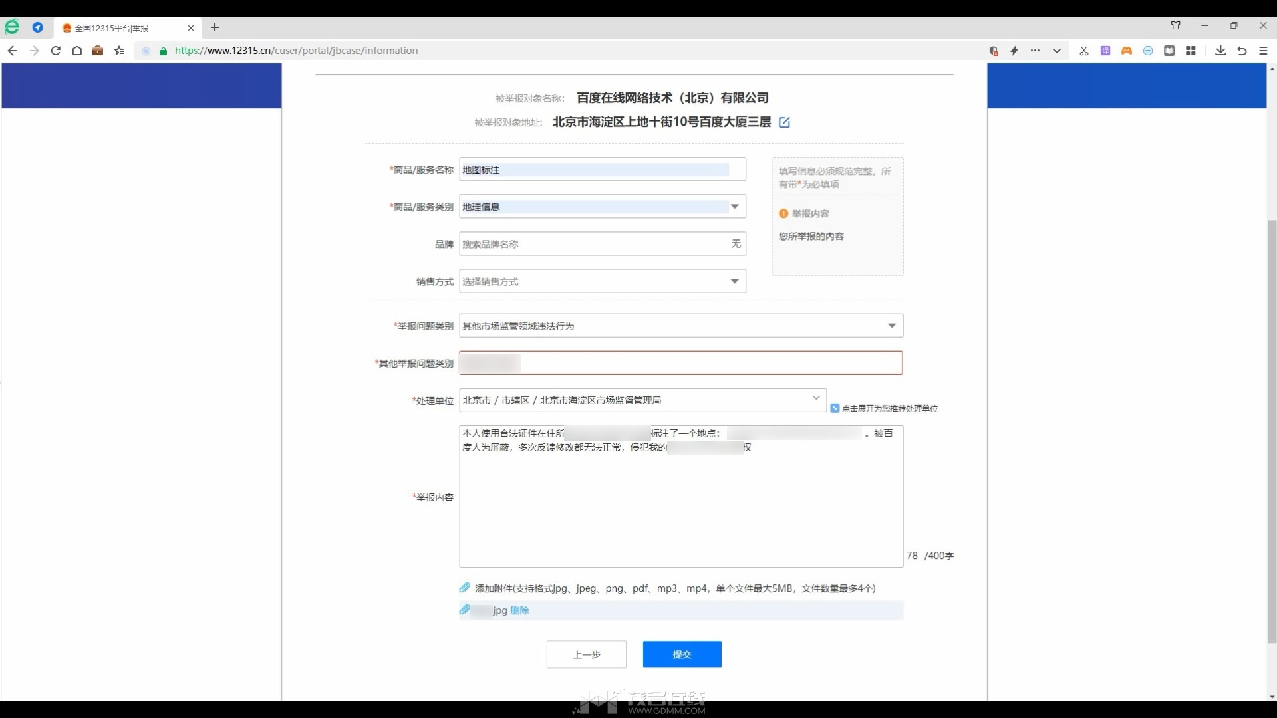Screen dimensions: 1277x718
Task: Click the company name 百度在线网络技术 text
Action: click(x=672, y=98)
